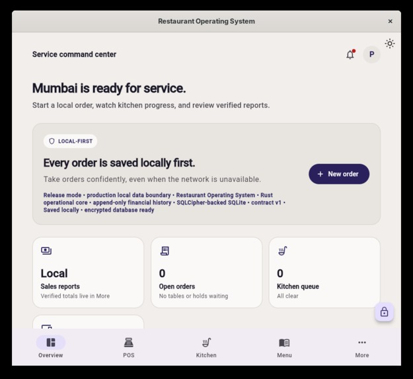Viewport: 413px width, 379px height.
Task: Open the P profile avatar
Action: (371, 54)
